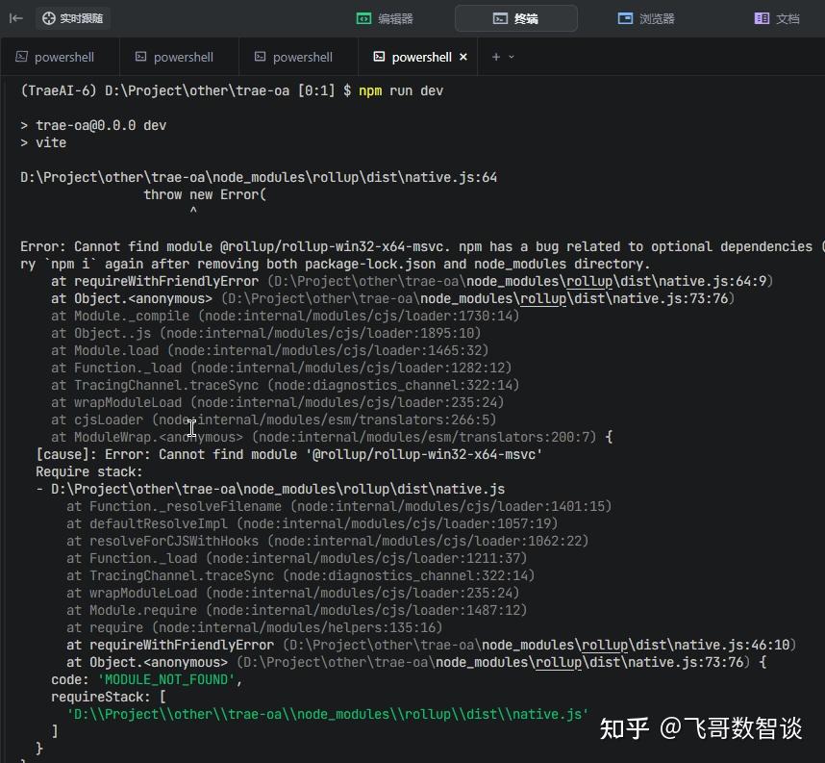This screenshot has width=825, height=763.
Task: Select the 终端 terminal tab
Action: pos(515,19)
